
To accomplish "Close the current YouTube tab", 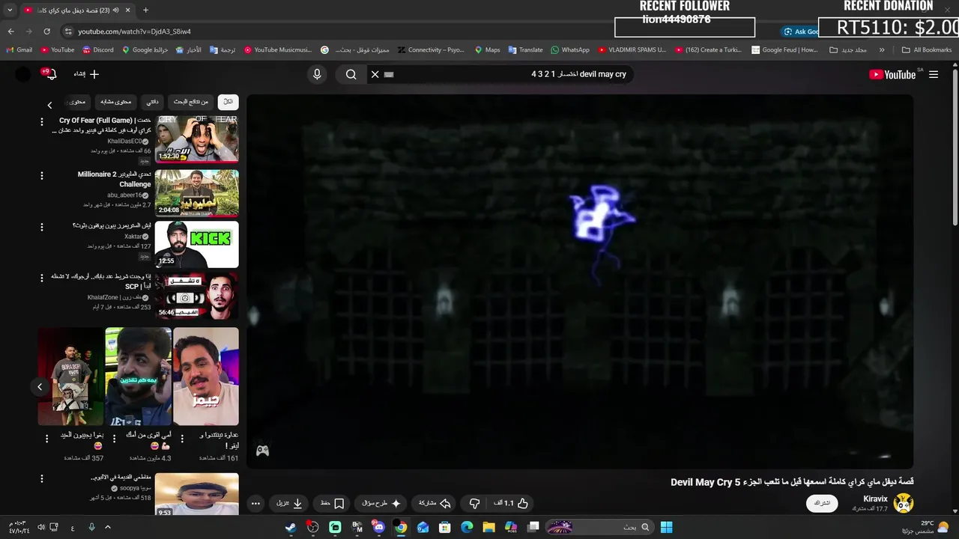I will pos(127,10).
